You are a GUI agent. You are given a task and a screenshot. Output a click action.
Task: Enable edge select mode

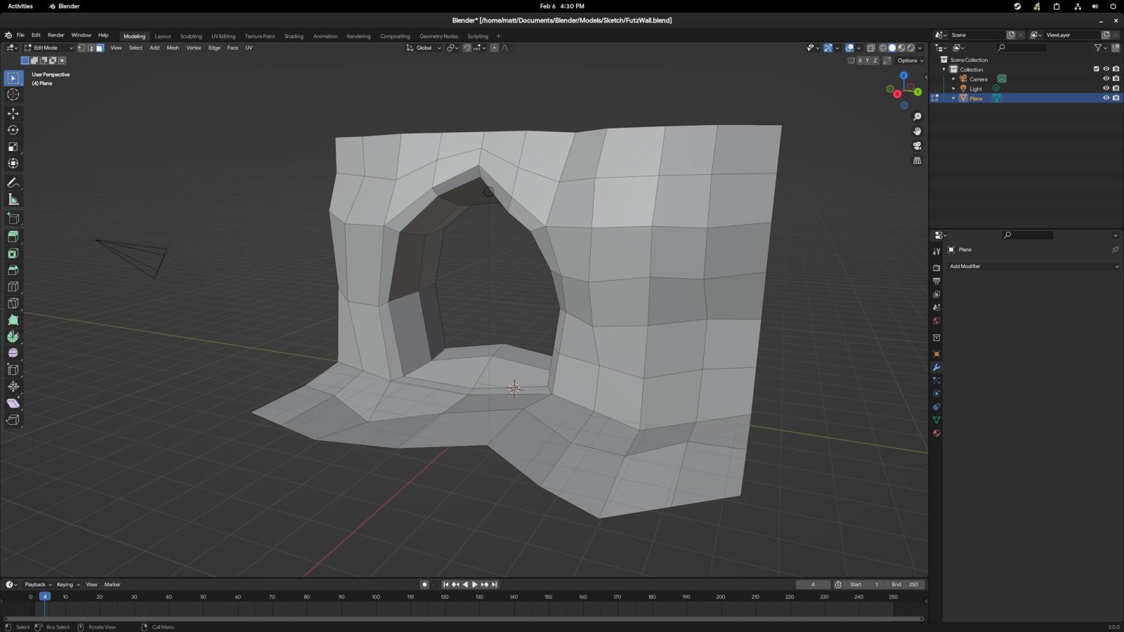coord(91,48)
